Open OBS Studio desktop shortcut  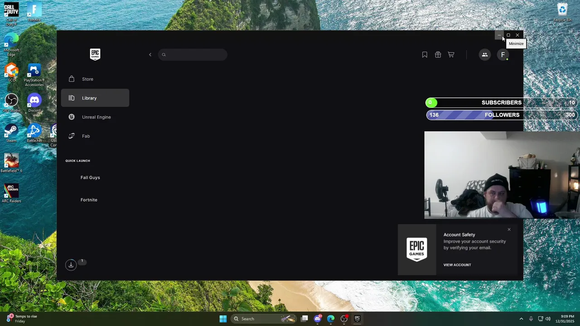(x=11, y=103)
